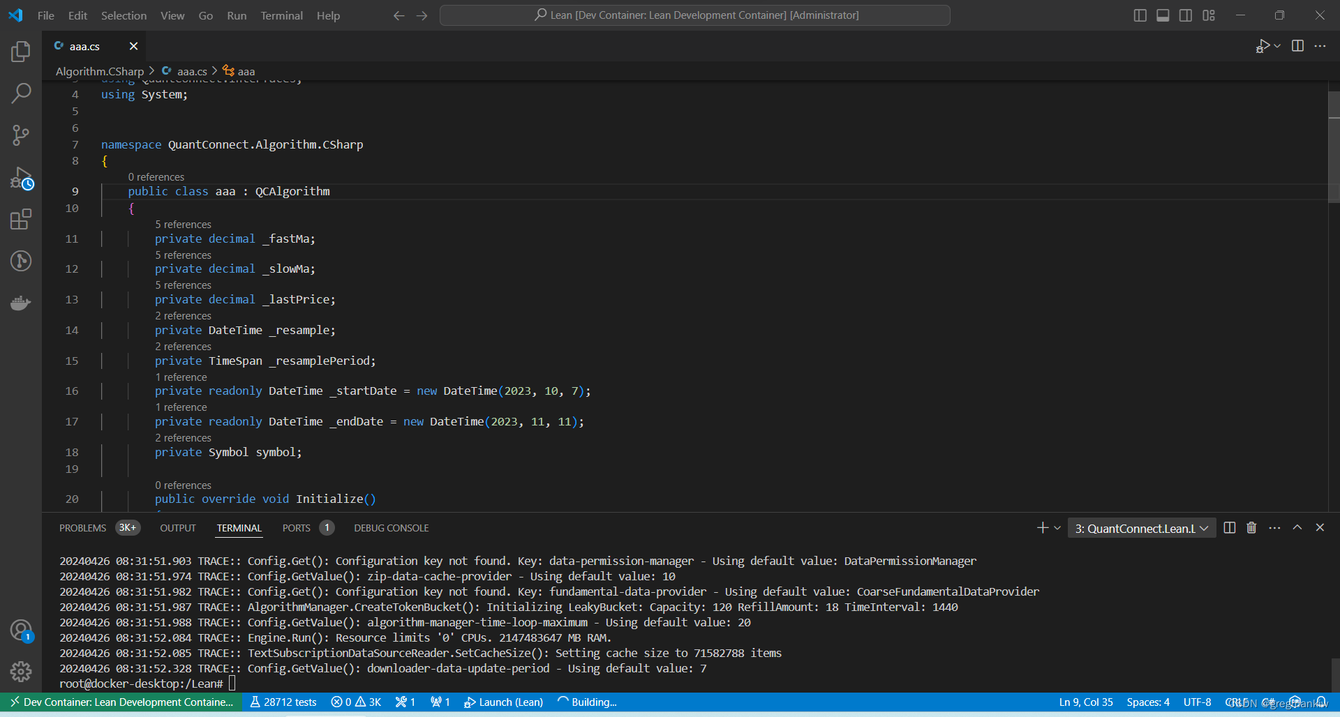This screenshot has width=1340, height=717.
Task: Open Source Control view
Action: (21, 135)
